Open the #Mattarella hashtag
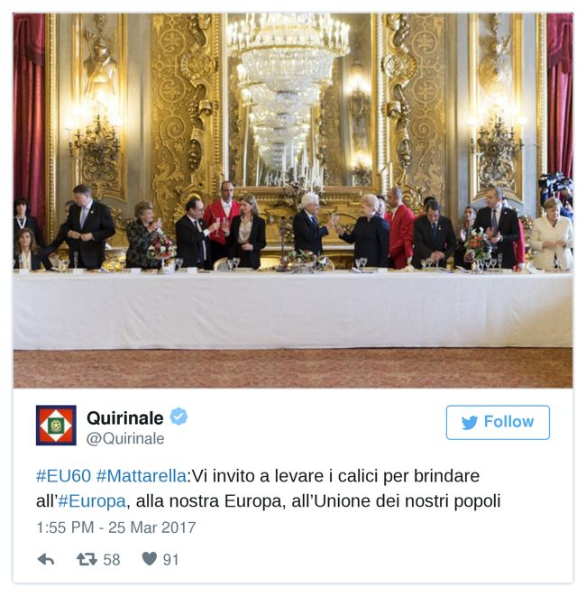Screen dimensions: 586x596 click(142, 476)
